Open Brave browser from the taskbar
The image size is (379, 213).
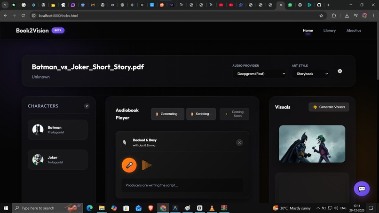pyautogui.click(x=150, y=208)
